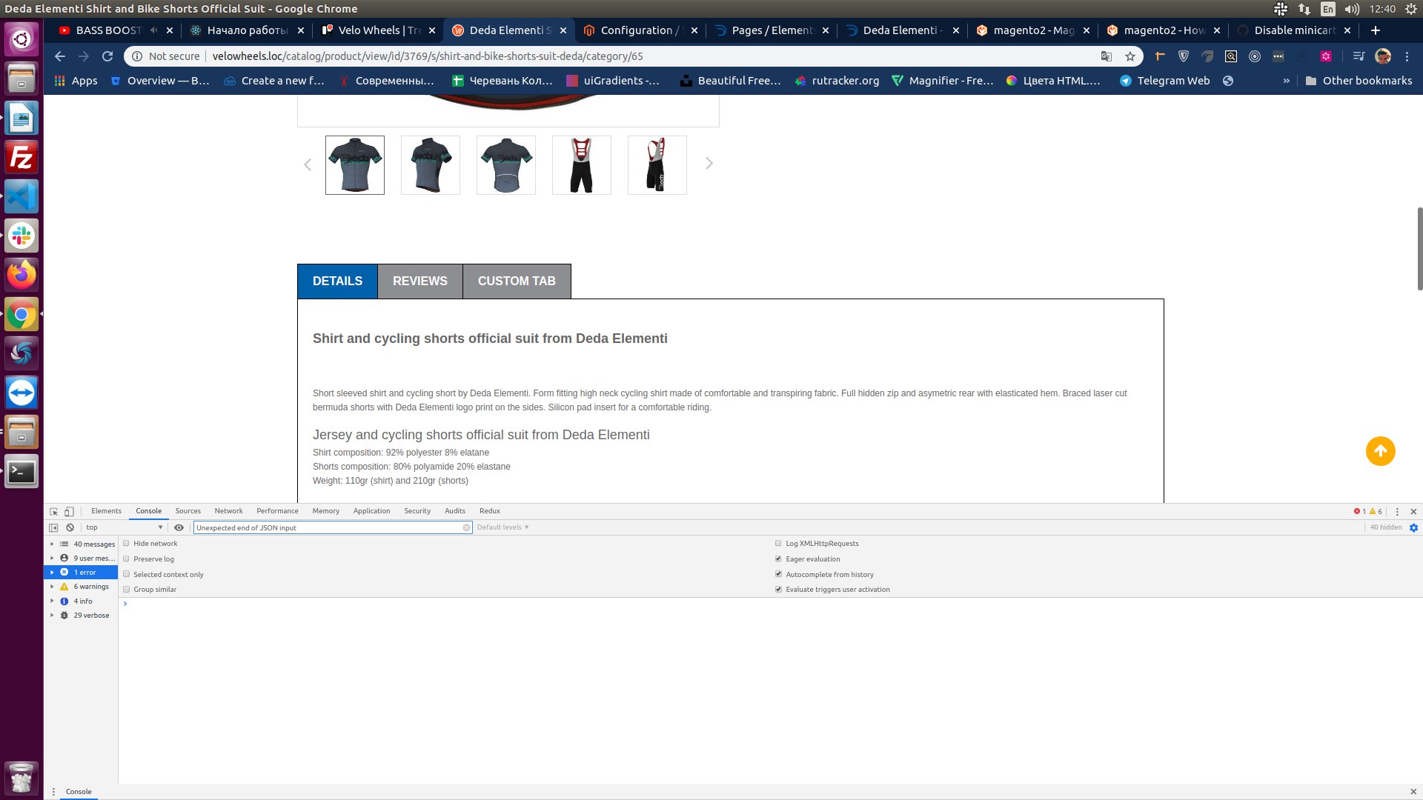Screen dimensions: 1423x800
Task: Open the top context dropdown
Action: pos(124,527)
